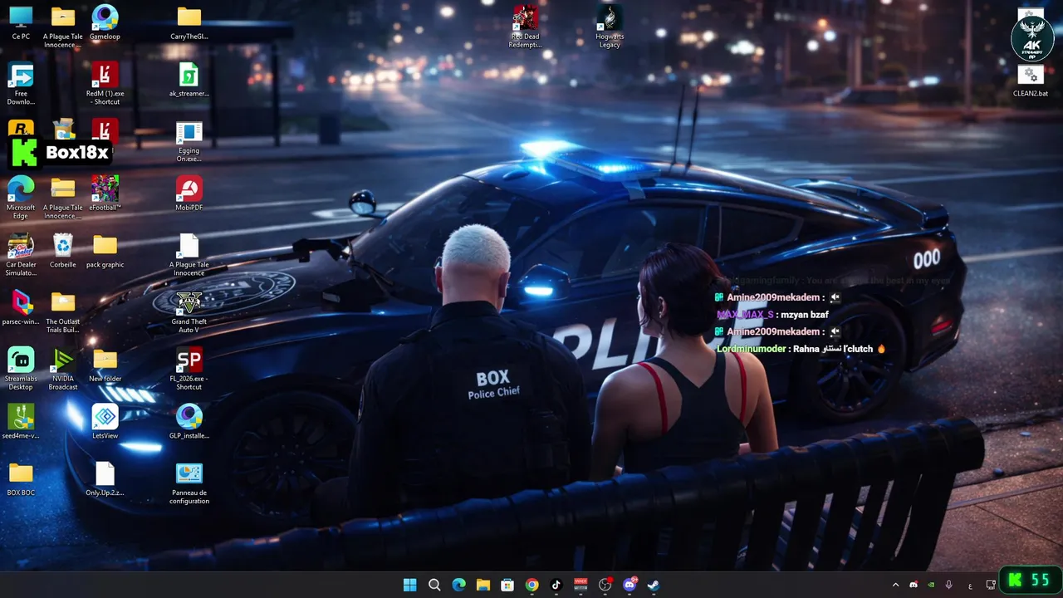Select the BOX BOC folder
This screenshot has width=1063, height=598.
21,479
